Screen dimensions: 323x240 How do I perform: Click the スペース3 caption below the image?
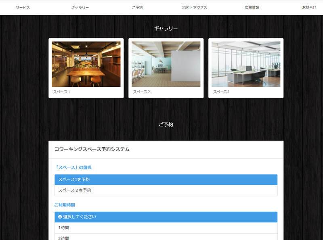point(221,92)
